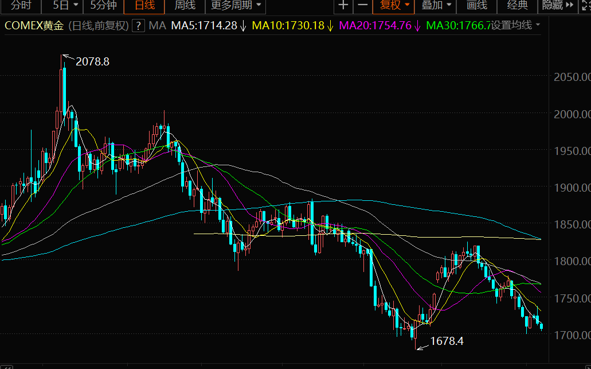Switch to the 分时 intraday view

[21, 6]
